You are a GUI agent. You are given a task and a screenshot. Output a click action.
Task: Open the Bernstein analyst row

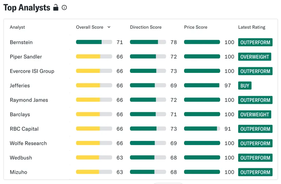point(141,42)
